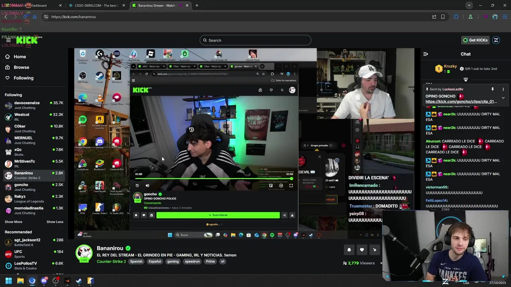This screenshot has height=287, width=511.
Task: Click Show More under Following
Action: point(14,222)
